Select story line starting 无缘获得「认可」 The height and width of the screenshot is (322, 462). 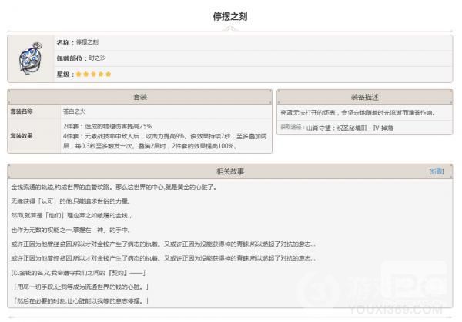coord(71,201)
